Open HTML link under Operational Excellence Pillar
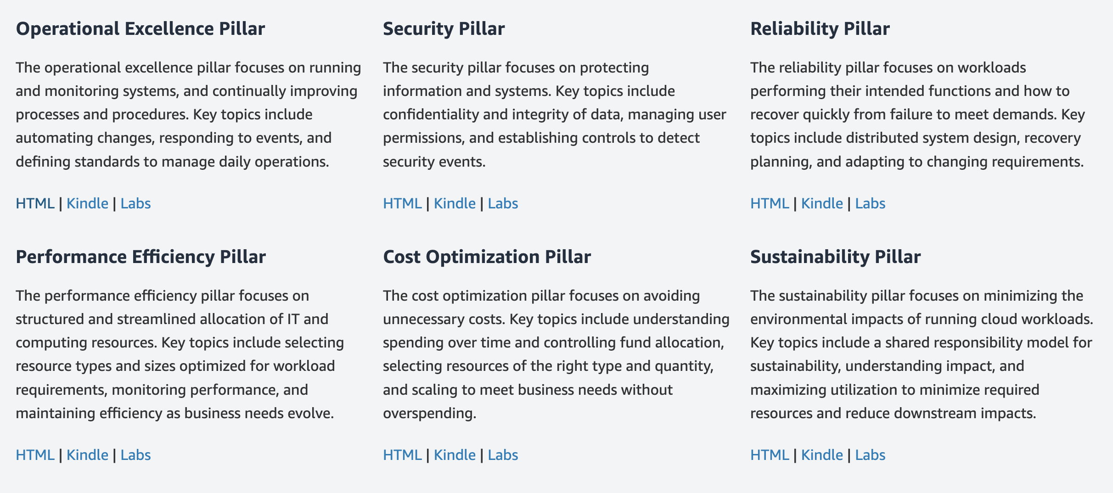This screenshot has width=1113, height=493. tap(35, 203)
